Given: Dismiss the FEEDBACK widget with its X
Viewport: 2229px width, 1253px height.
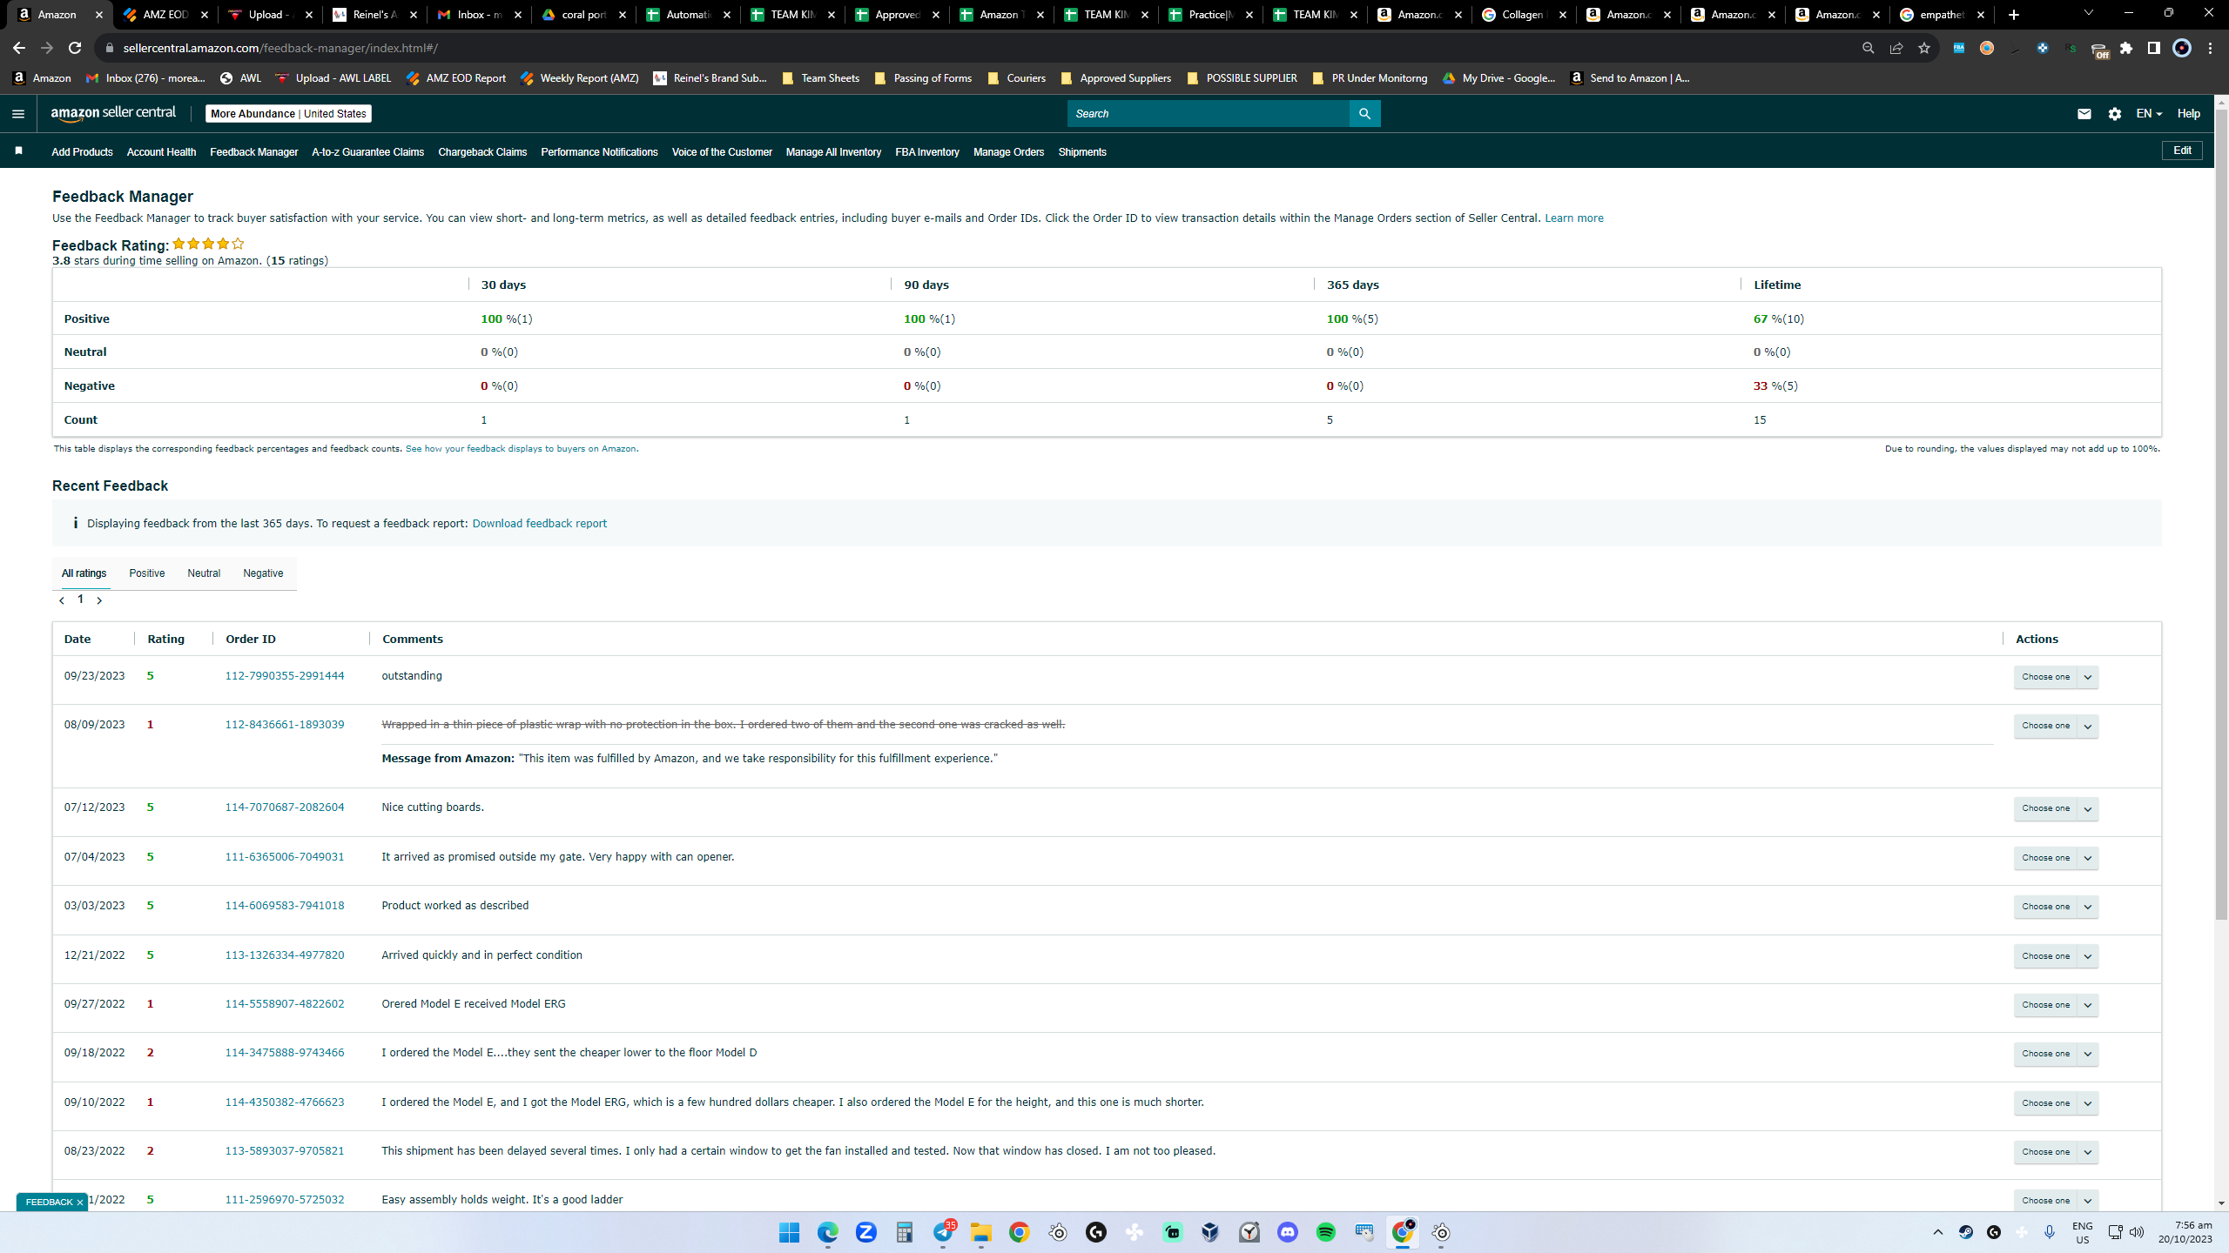Looking at the screenshot, I should 79,1203.
